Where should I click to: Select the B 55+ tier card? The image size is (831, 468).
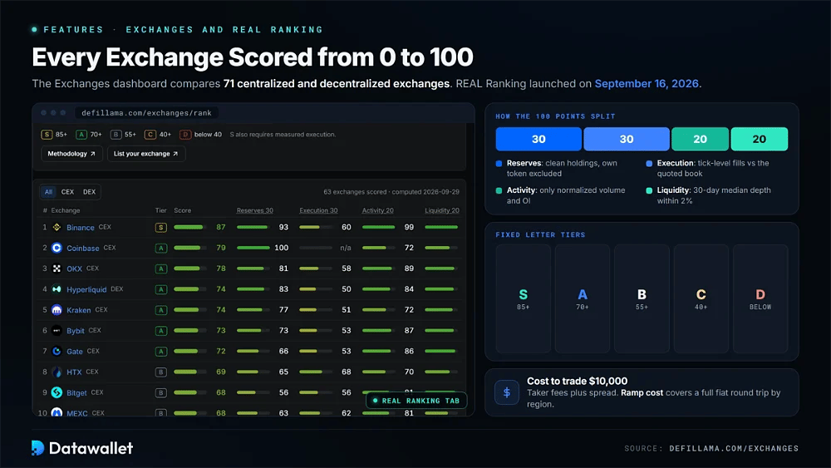[x=642, y=299]
